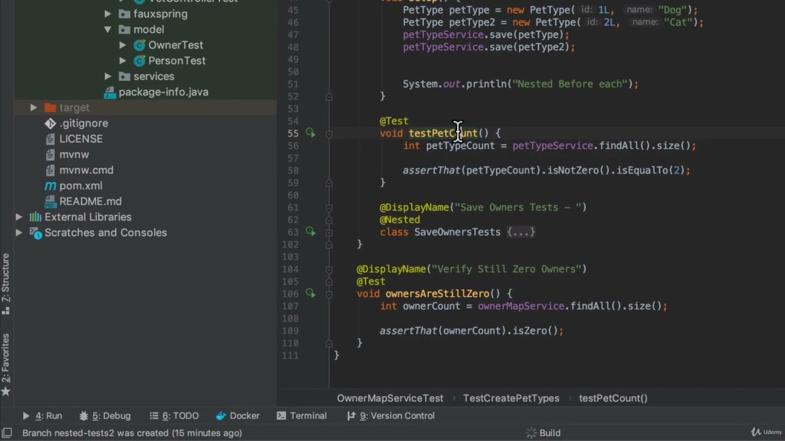Click OwnerMapServiceTest in the breadcrumb
The height and width of the screenshot is (441, 785).
click(x=390, y=398)
